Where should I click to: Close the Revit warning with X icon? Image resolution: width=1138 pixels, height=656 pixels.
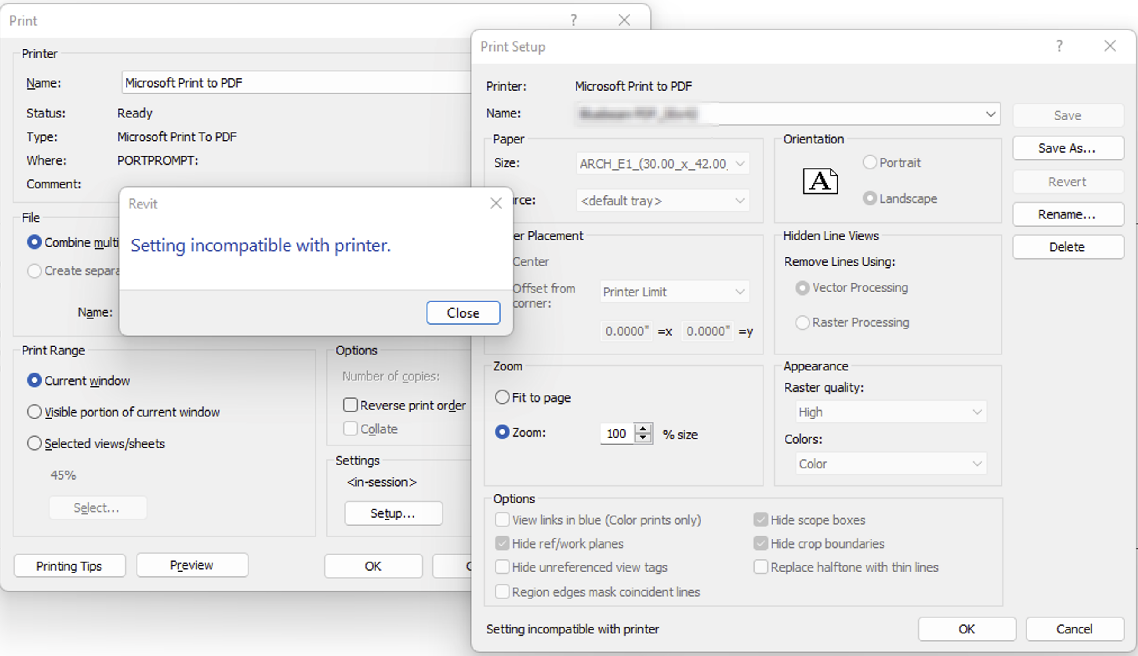496,203
